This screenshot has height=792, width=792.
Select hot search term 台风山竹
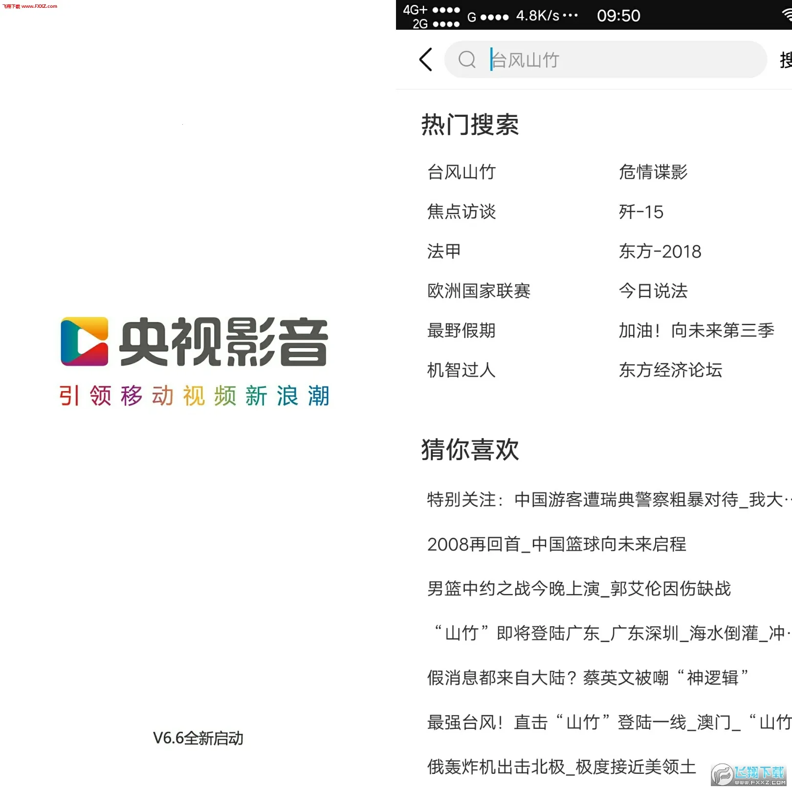click(461, 172)
